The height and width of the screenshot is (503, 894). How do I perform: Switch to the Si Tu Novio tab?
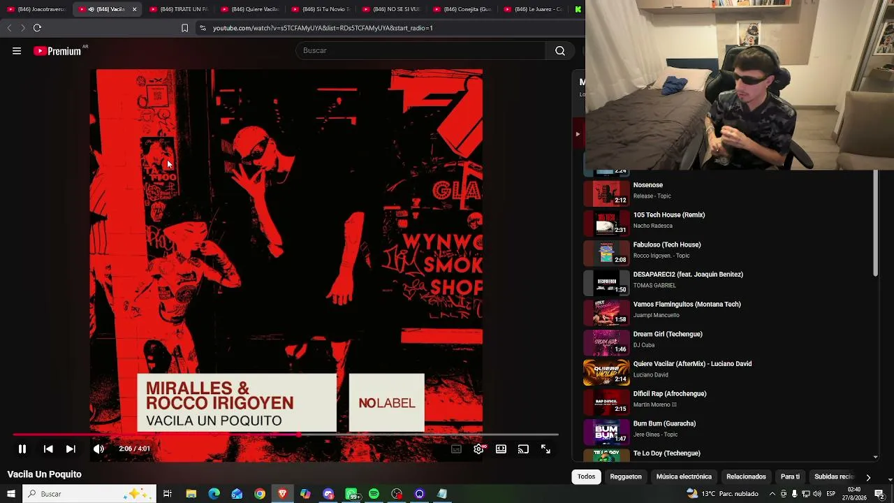320,9
